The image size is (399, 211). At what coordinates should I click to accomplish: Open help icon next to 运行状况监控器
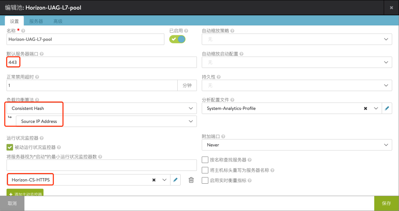pos(41,138)
